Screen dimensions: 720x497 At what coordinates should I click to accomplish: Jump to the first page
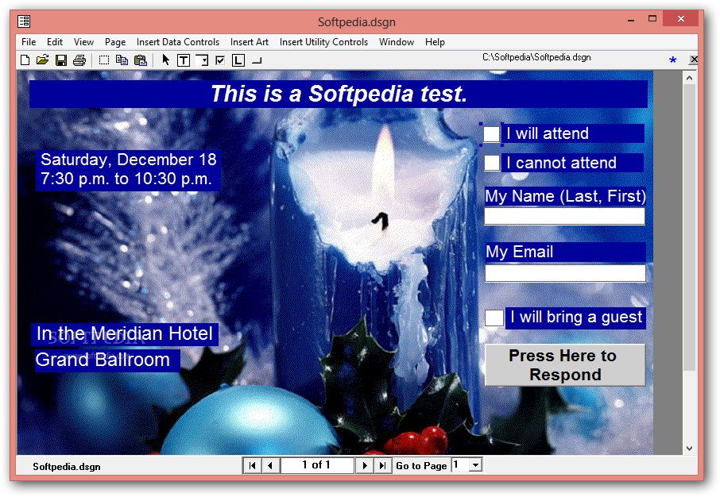[252, 465]
